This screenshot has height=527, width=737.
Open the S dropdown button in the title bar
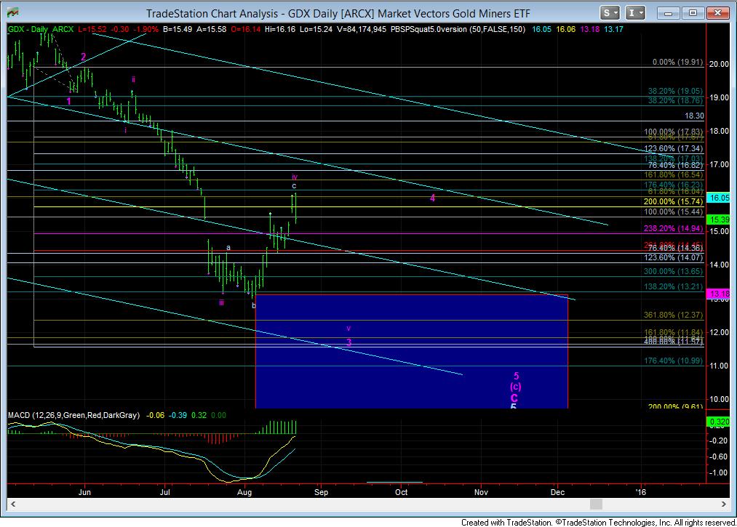pos(610,12)
